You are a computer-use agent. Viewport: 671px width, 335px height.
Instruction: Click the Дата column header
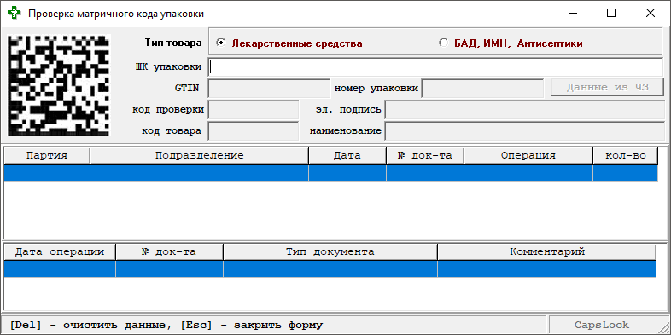[347, 155]
